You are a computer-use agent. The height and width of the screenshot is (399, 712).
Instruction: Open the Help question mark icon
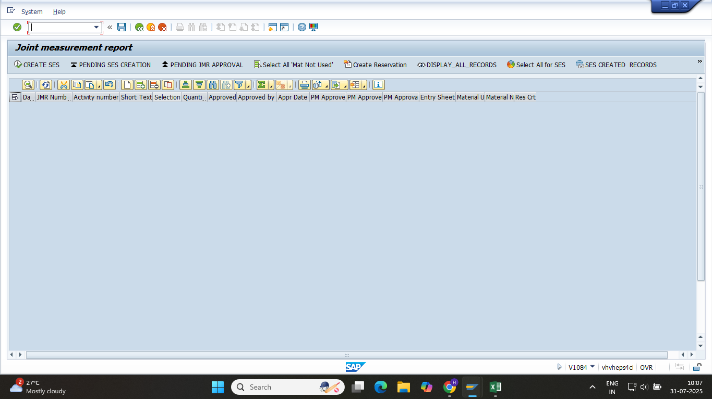click(x=302, y=27)
